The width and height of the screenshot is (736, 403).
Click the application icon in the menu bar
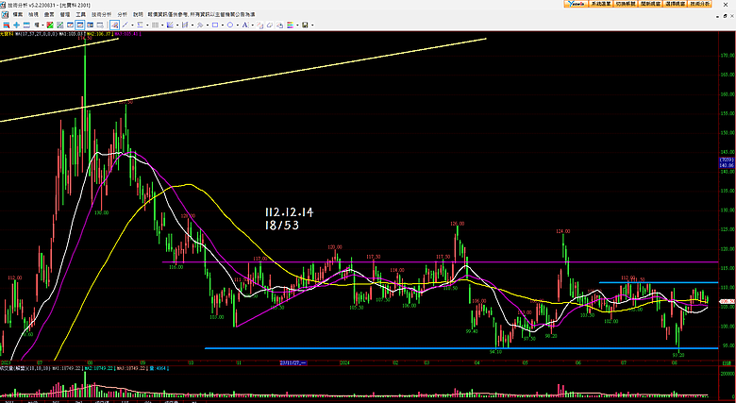pos(4,14)
